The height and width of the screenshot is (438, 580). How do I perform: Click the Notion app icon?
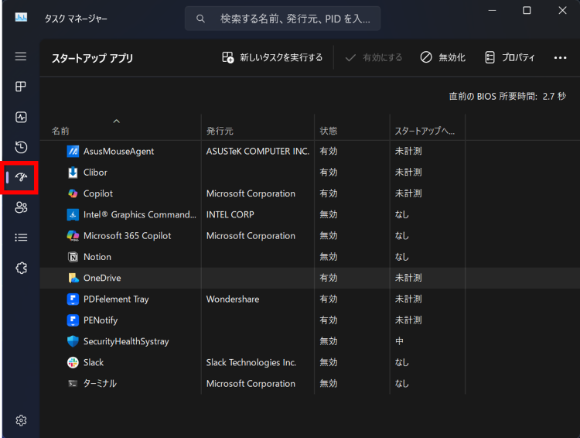(73, 257)
